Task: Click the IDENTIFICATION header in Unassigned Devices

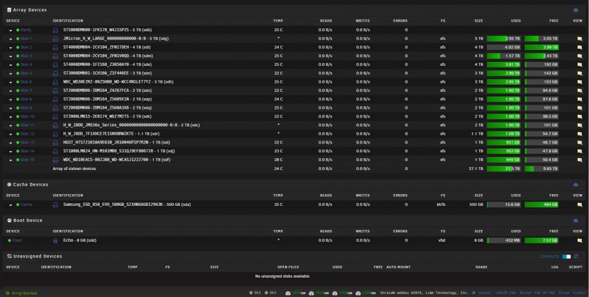Action: (56, 268)
